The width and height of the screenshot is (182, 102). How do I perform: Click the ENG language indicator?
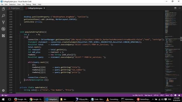(x=169, y=99)
